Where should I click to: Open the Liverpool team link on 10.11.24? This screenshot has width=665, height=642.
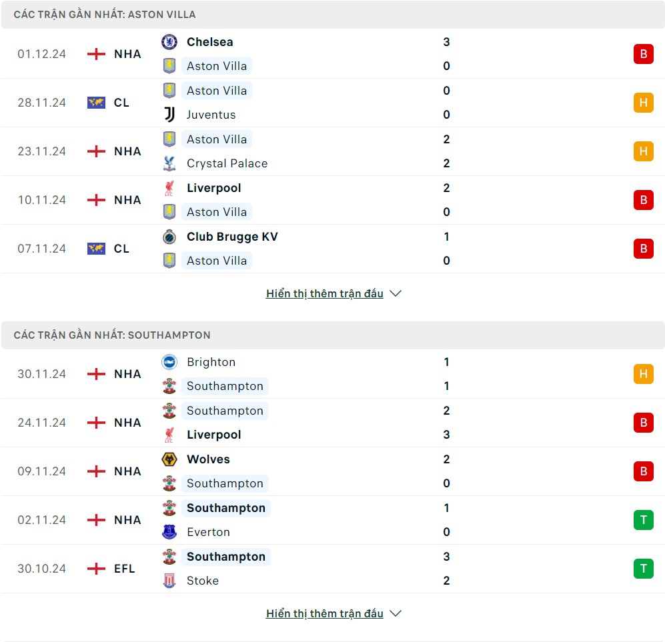213,188
